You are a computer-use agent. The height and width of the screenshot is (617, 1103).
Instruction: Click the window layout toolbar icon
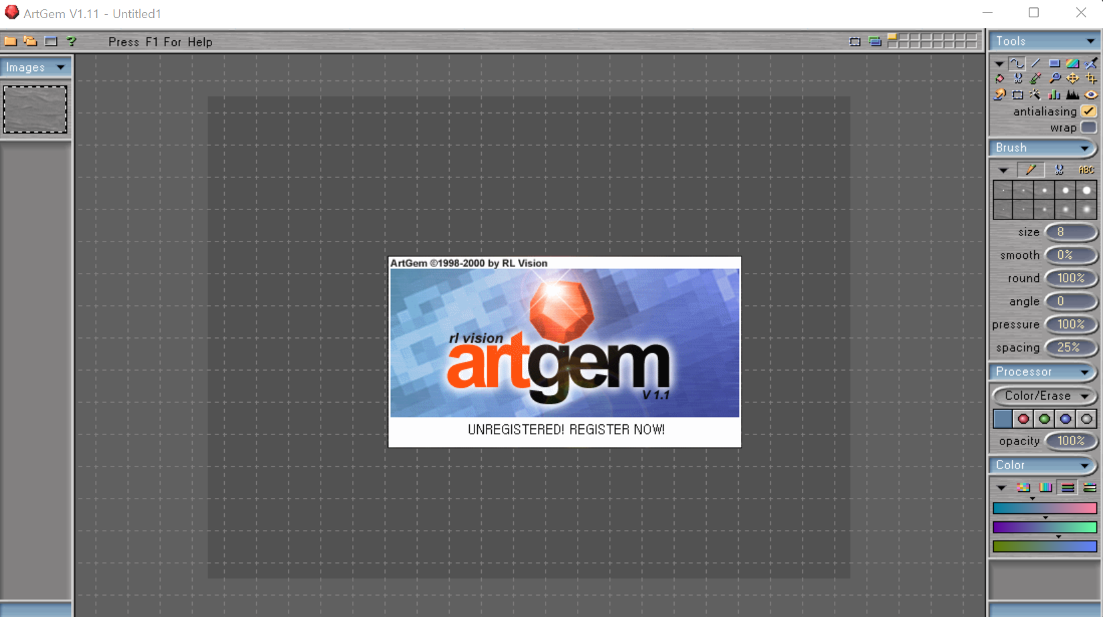[x=51, y=41]
